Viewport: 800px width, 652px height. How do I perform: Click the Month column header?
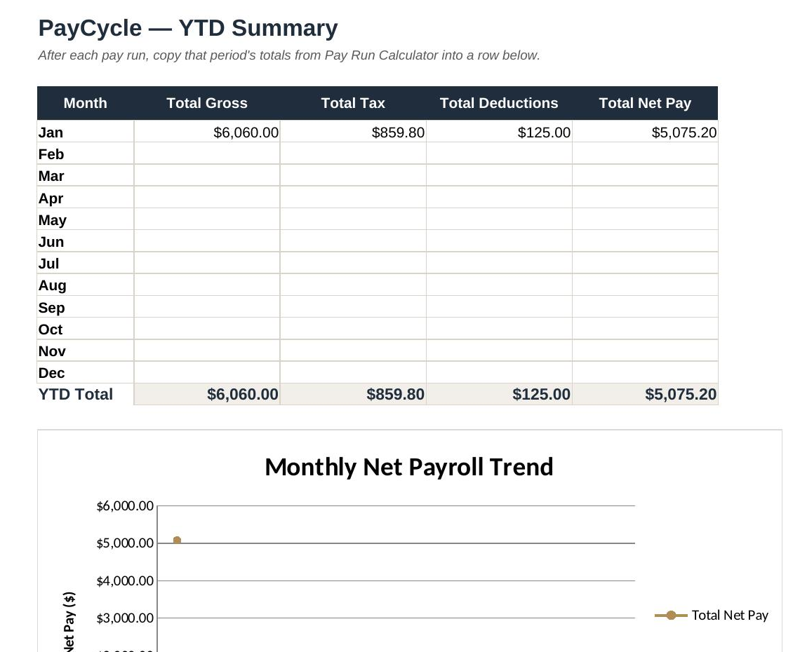click(85, 103)
